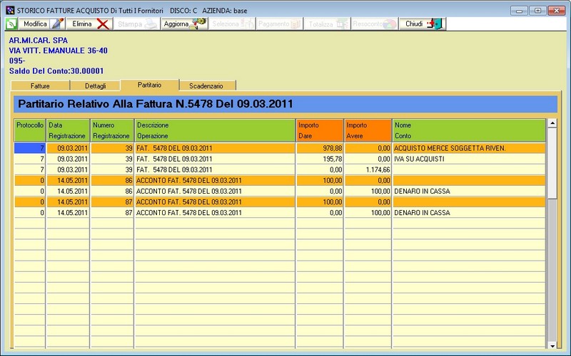571x356 pixels.
Task: Click Dare 100,00 in orange registration 86 row
Action: point(332,181)
